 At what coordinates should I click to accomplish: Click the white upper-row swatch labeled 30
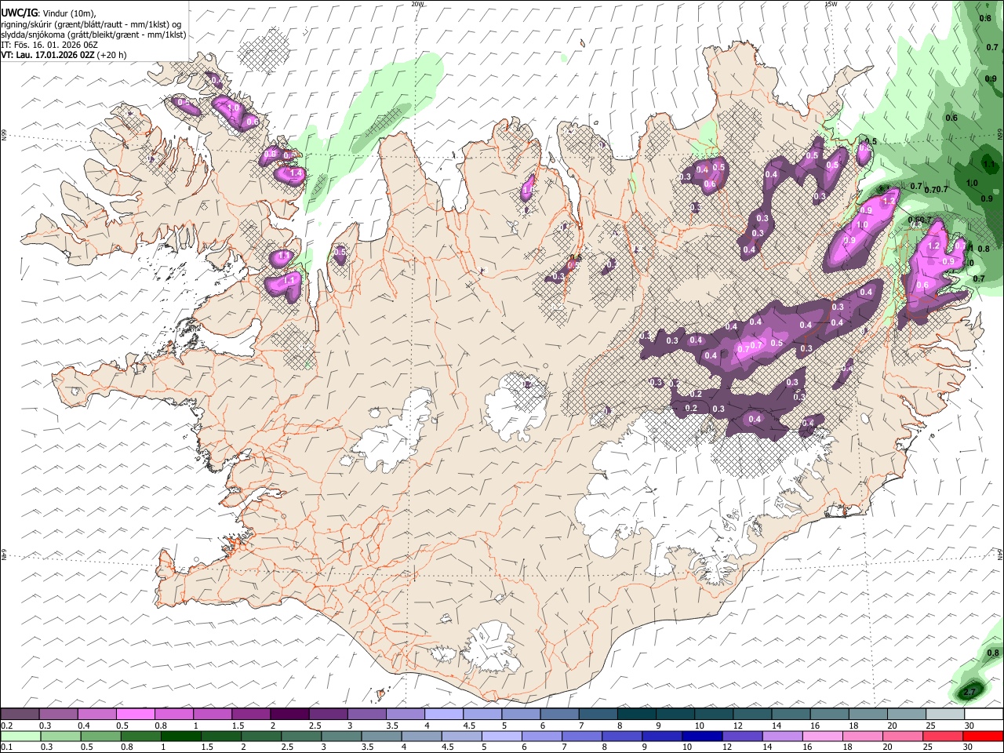click(x=983, y=715)
